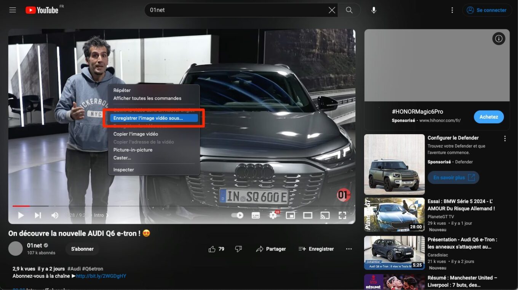Screen dimensions: 518x290
Task: Open the Caradisiac Audi Q6 e-Tron thumbnail
Action: coord(394,253)
